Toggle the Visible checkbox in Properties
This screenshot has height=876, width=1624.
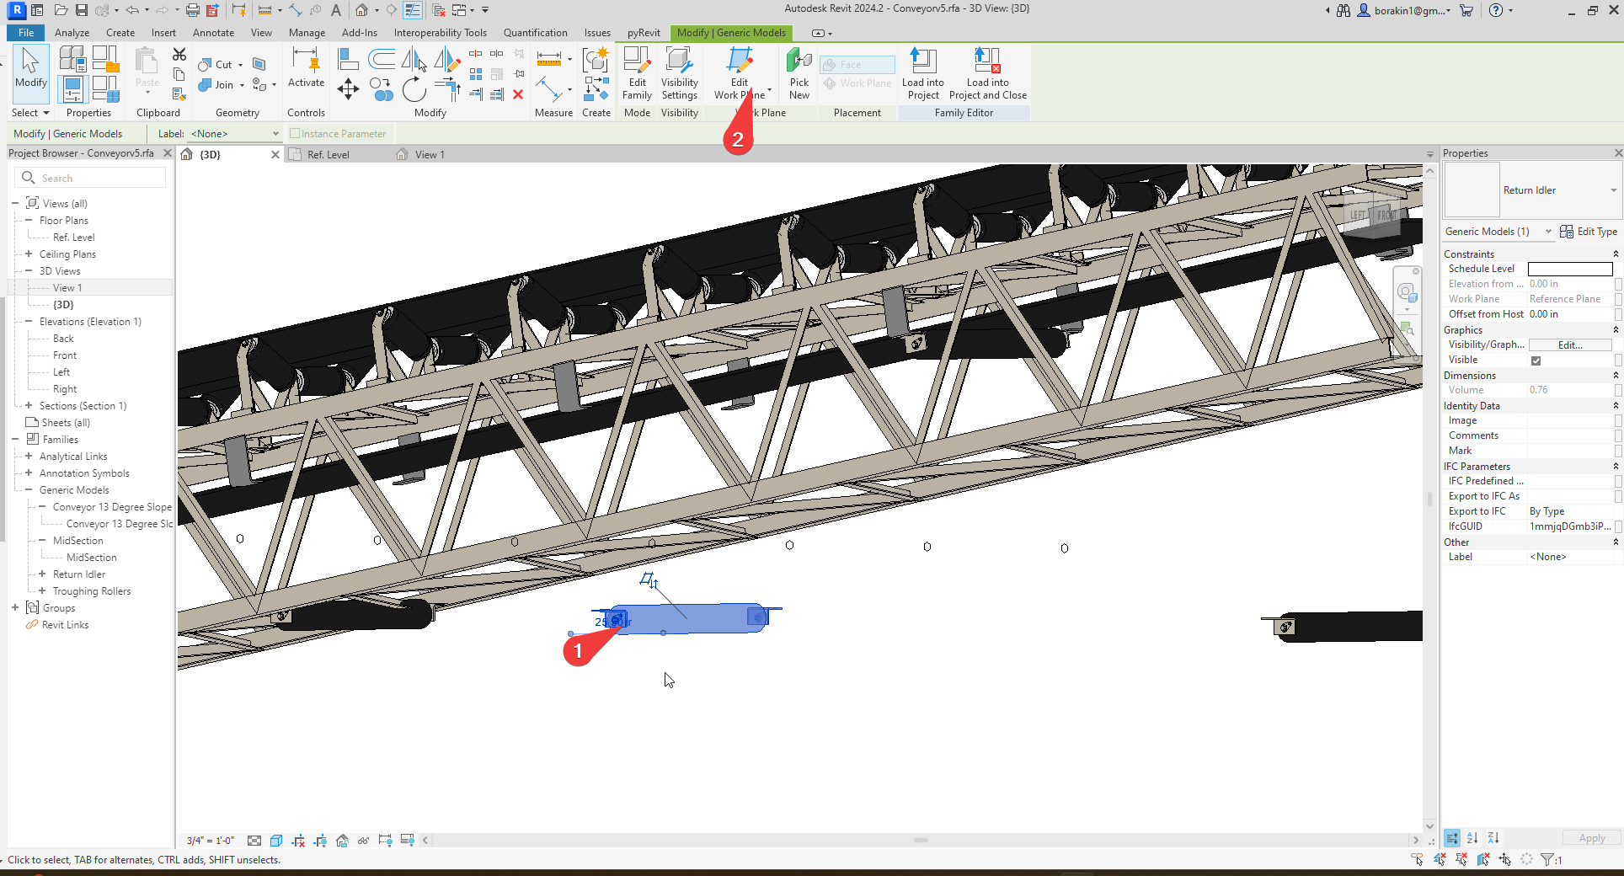1536,361
